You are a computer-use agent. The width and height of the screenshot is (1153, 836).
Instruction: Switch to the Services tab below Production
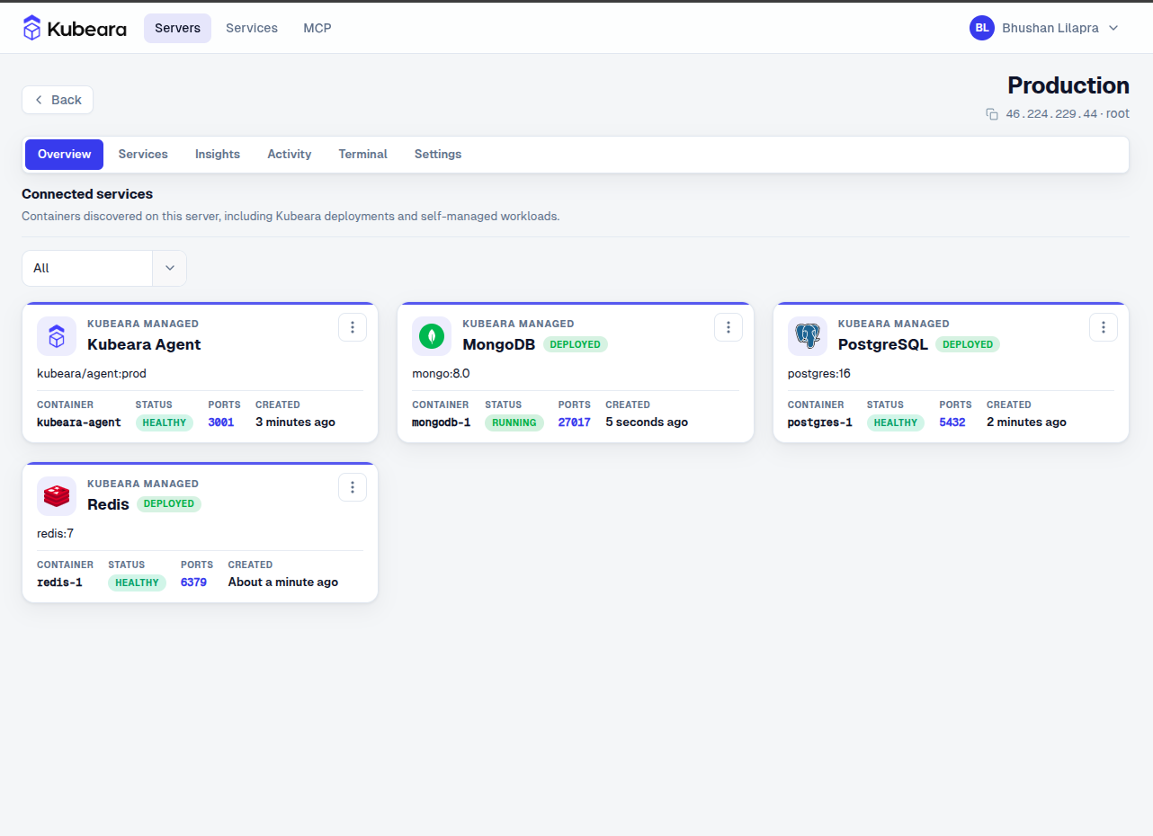143,155
